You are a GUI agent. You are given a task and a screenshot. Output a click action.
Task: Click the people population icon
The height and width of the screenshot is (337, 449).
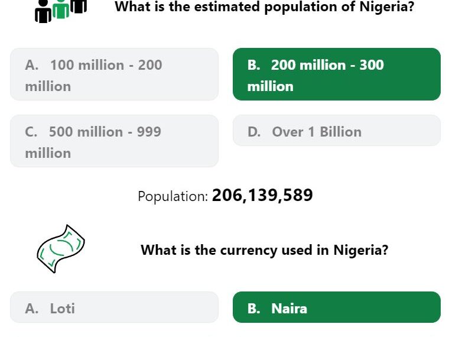[61, 11]
